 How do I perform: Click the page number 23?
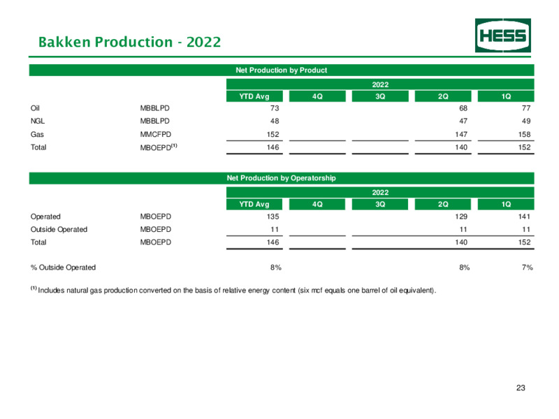click(521, 388)
